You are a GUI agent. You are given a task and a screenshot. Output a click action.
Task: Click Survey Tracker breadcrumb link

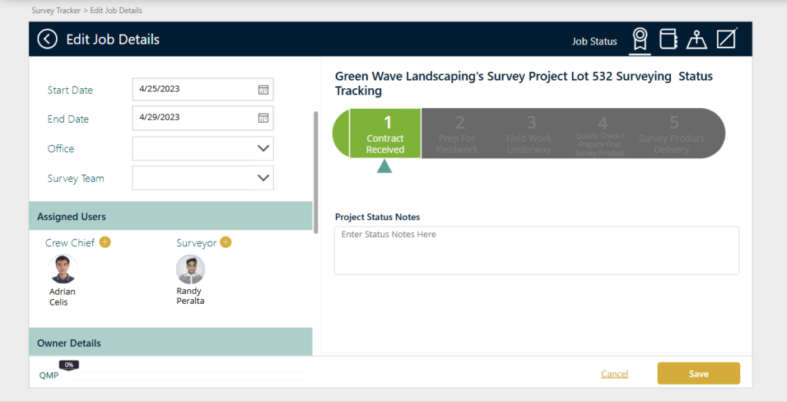(x=55, y=10)
